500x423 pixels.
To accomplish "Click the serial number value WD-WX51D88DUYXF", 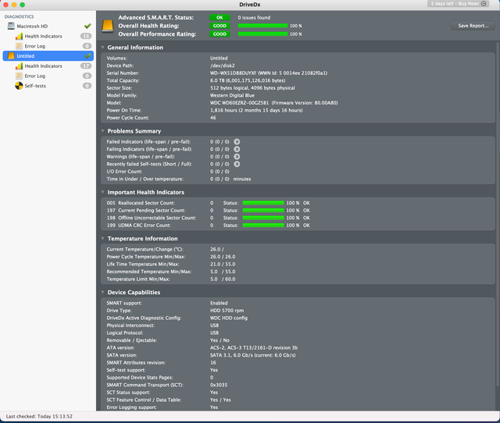I will (x=233, y=73).
